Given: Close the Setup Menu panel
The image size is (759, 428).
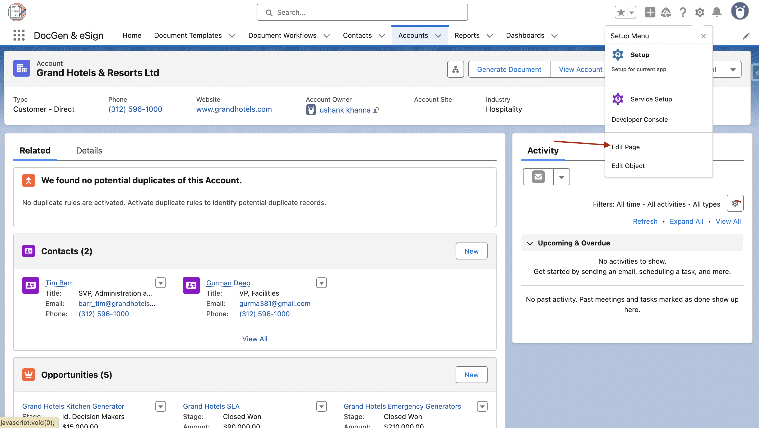Looking at the screenshot, I should (703, 36).
